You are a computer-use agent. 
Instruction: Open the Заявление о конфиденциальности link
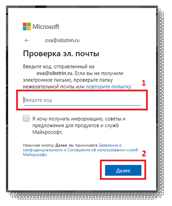[x=72, y=147]
